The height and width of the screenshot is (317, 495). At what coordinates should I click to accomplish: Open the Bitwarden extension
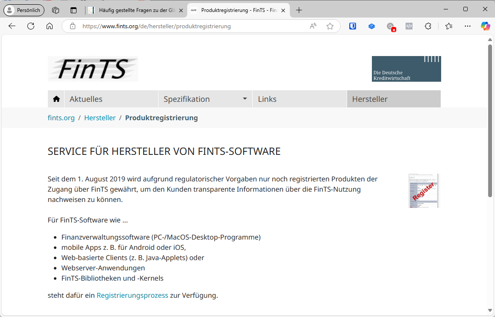(352, 26)
